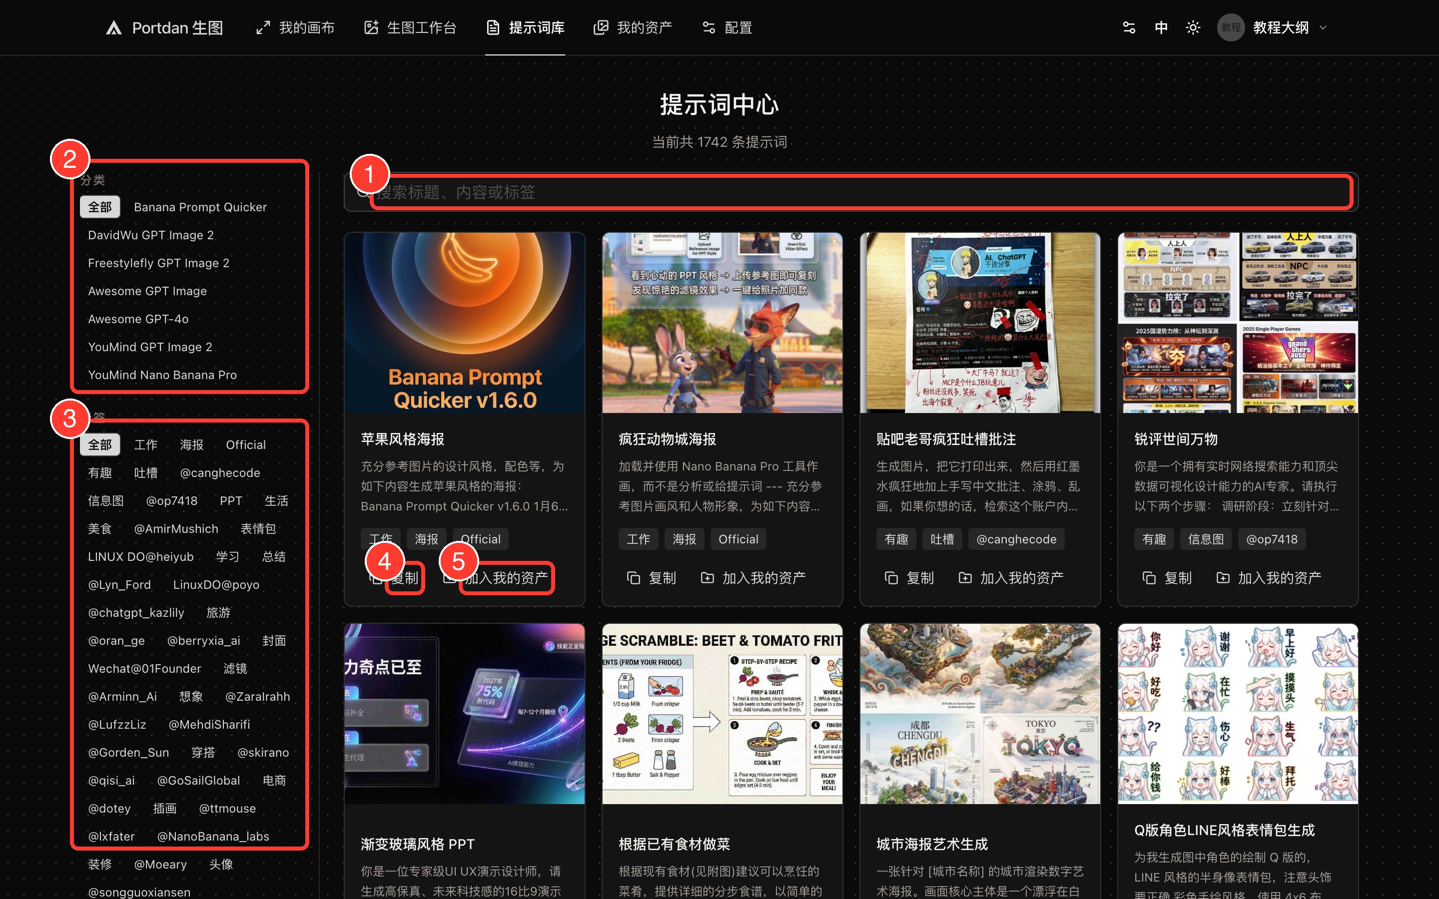
Task: Select the 全部 tag filter
Action: tap(100, 445)
